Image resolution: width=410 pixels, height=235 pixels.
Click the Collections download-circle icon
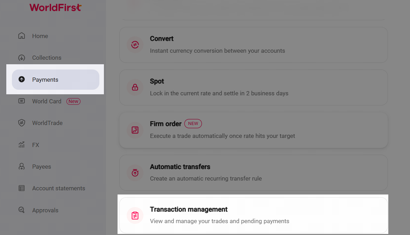click(x=22, y=58)
